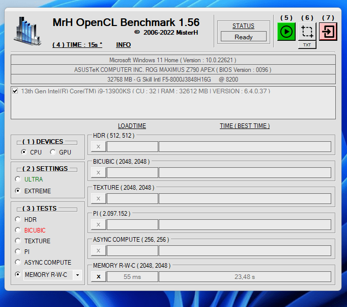Screen dimensions: 347x307
Task: Click the 23,48 s best time field
Action: pyautogui.click(x=245, y=276)
